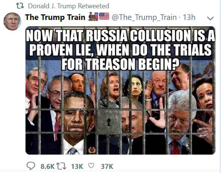This screenshot has width=221, height=173.
Task: Click the 37K likes count
Action: pos(107,167)
